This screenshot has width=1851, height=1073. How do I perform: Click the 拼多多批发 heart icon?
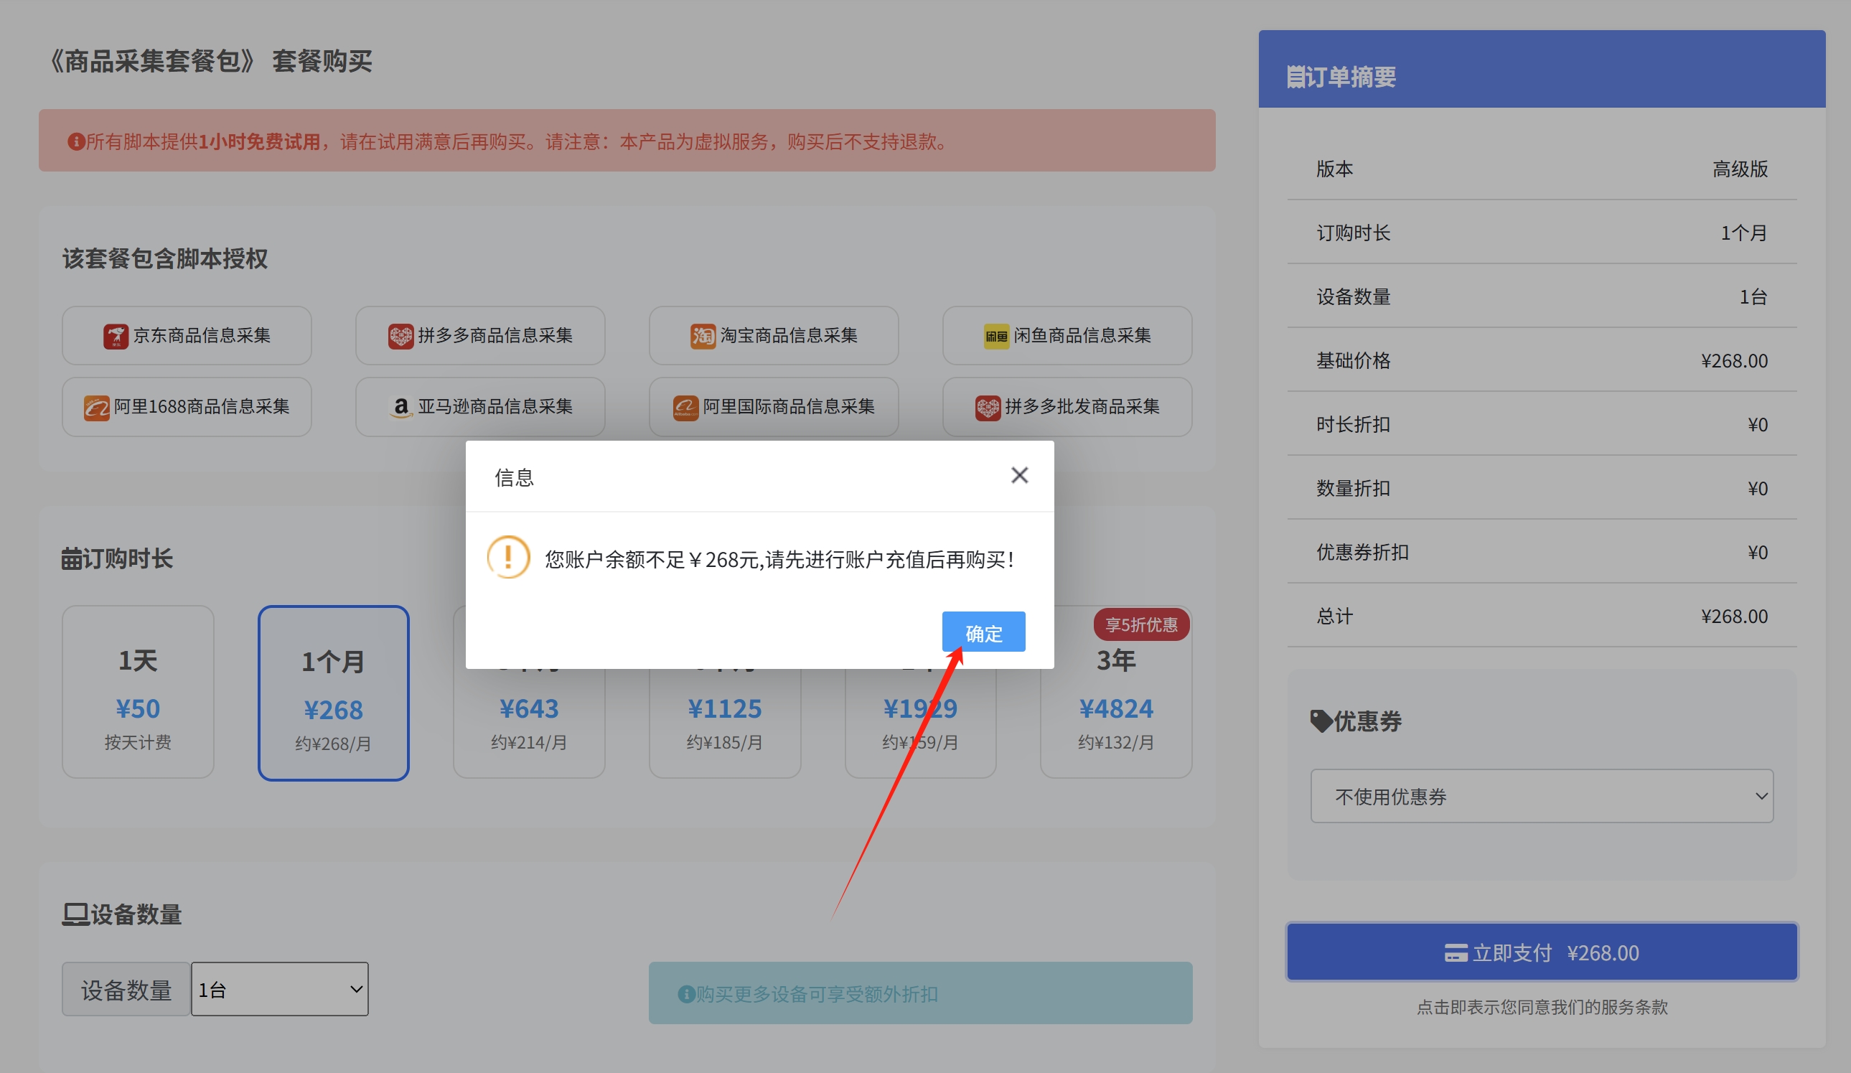point(987,408)
